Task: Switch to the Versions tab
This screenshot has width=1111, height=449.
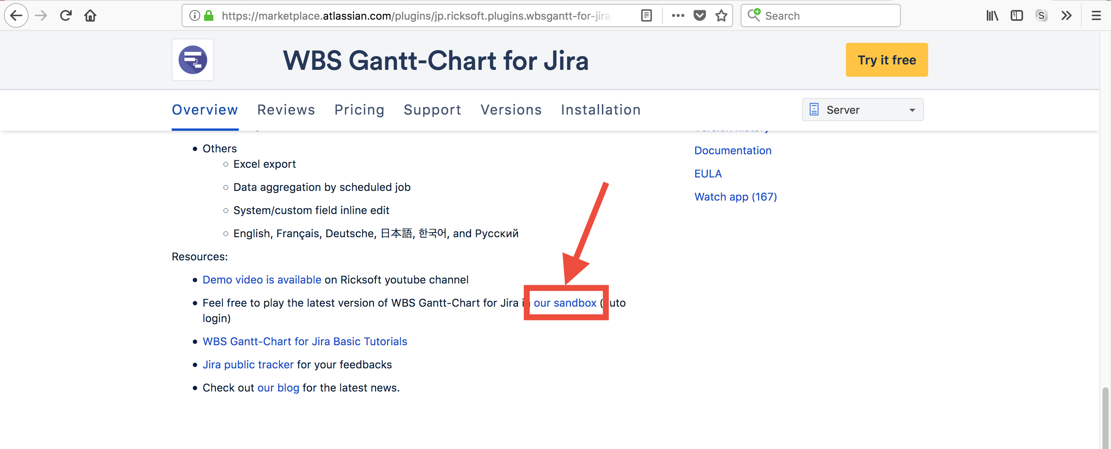Action: 511,110
